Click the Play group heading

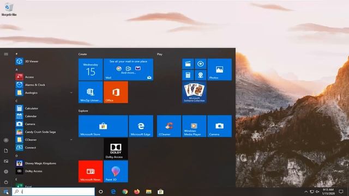(x=160, y=54)
